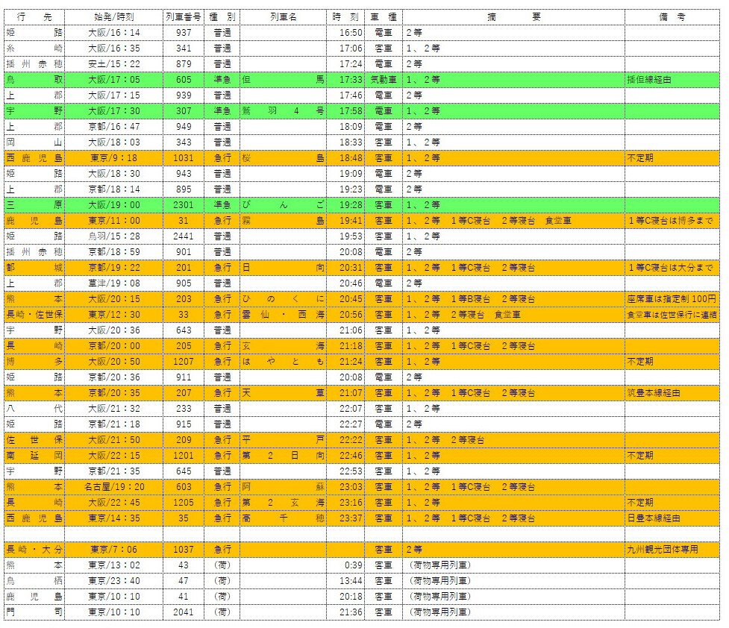
Task: Select train number 1037 cell
Action: [x=184, y=550]
